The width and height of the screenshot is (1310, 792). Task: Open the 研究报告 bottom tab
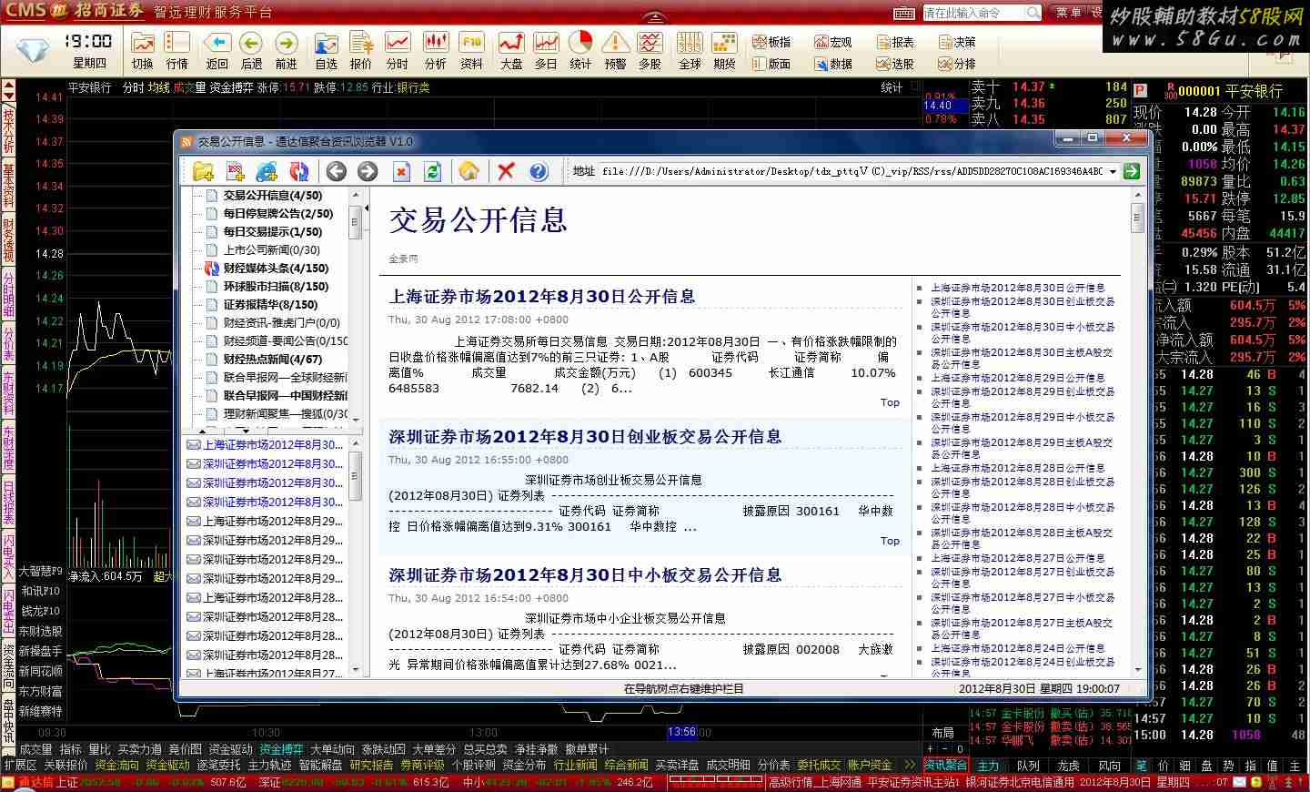371,766
